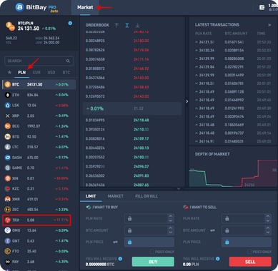Open the Market tab
Image resolution: width=278 pixels, height=271 pixels.
tap(85, 7)
